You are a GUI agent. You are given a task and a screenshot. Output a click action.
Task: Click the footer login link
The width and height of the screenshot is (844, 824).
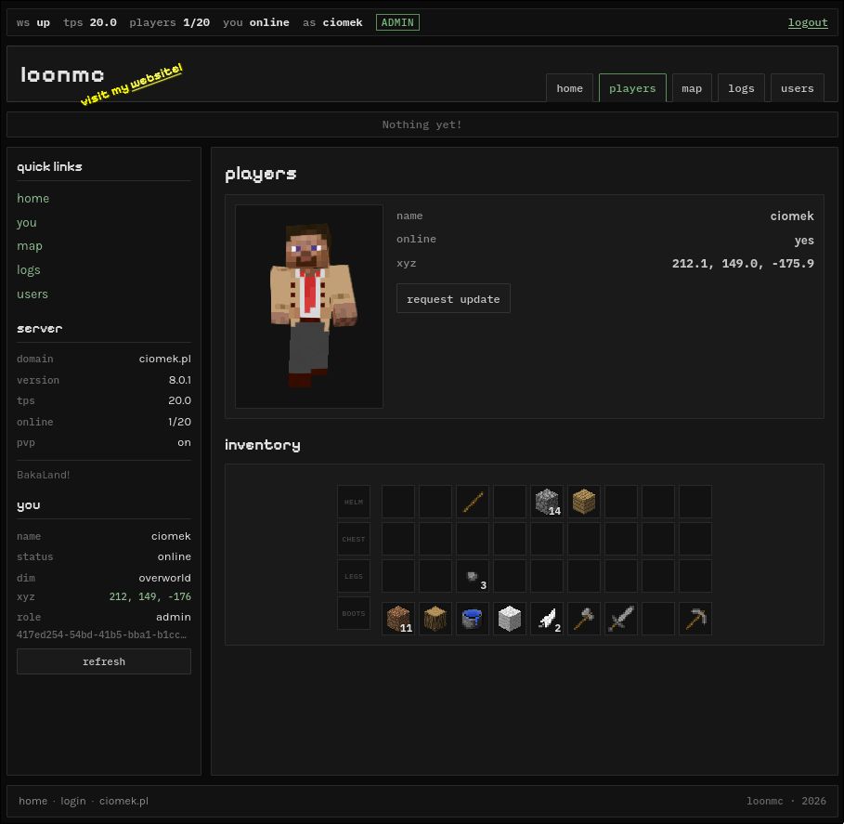(x=73, y=802)
